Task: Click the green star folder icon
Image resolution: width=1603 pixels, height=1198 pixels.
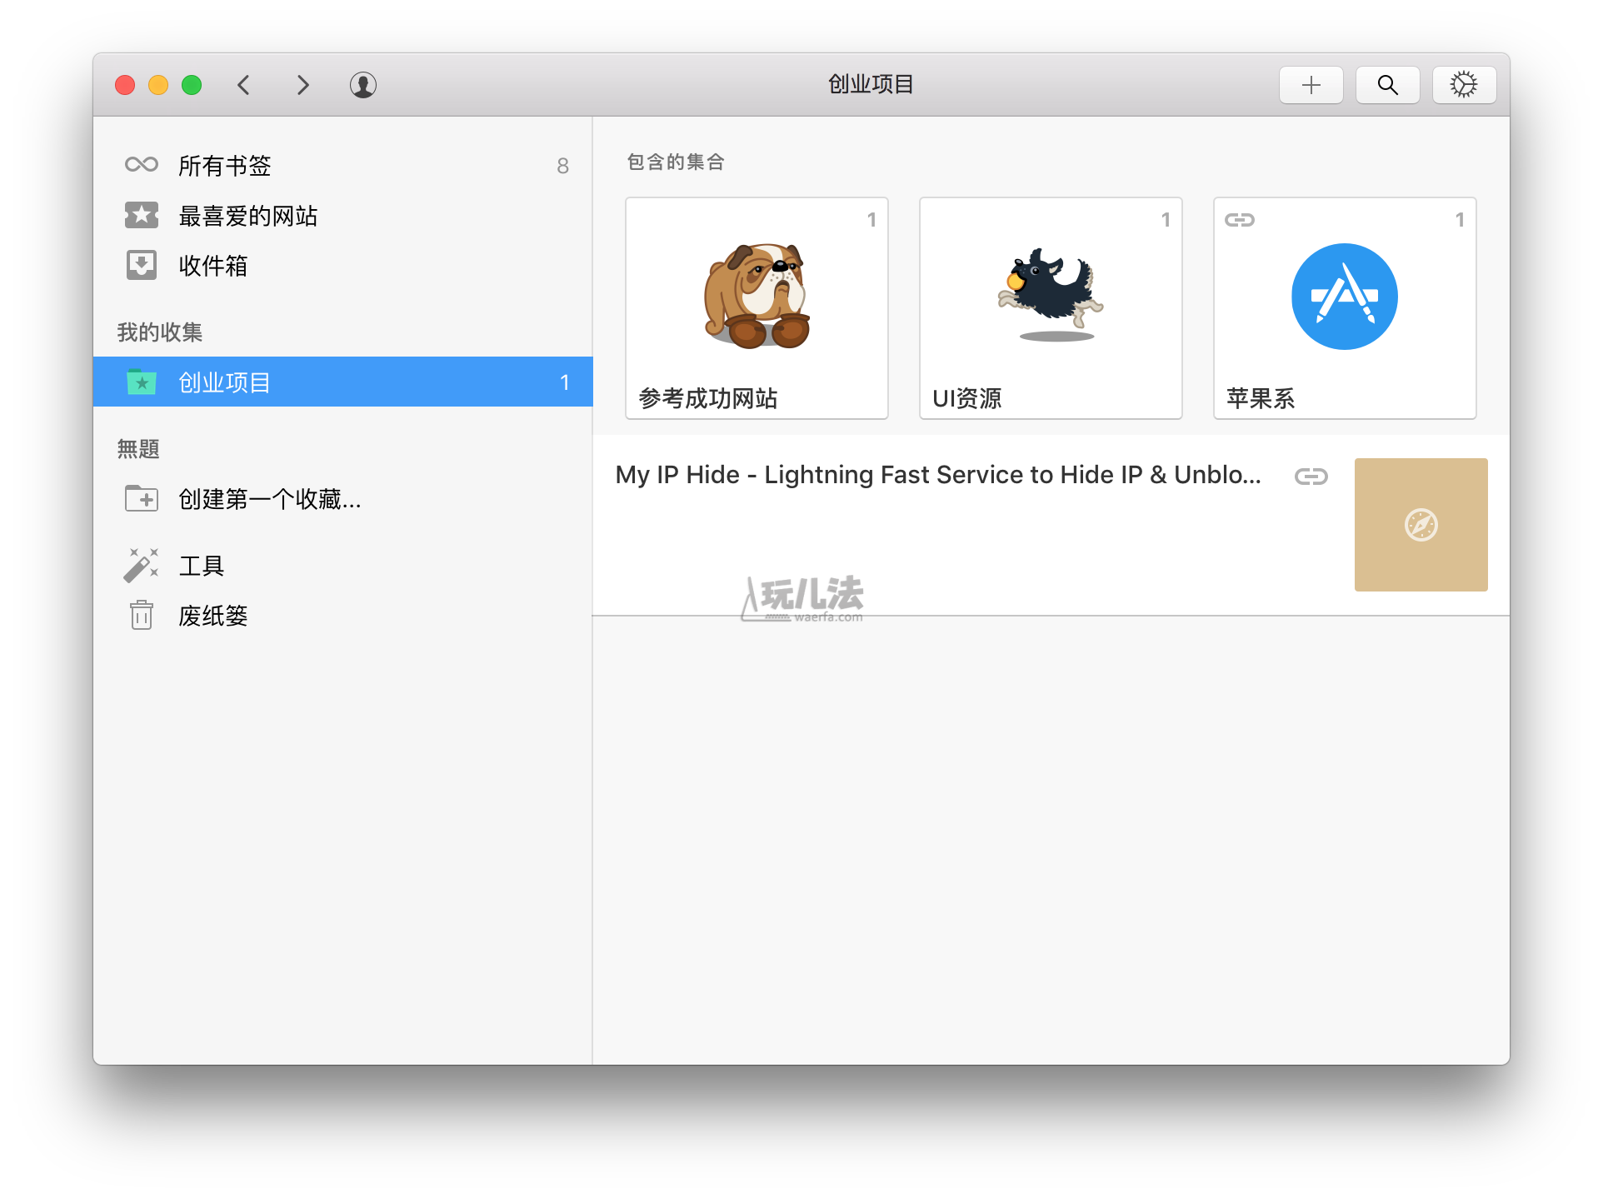Action: point(142,382)
